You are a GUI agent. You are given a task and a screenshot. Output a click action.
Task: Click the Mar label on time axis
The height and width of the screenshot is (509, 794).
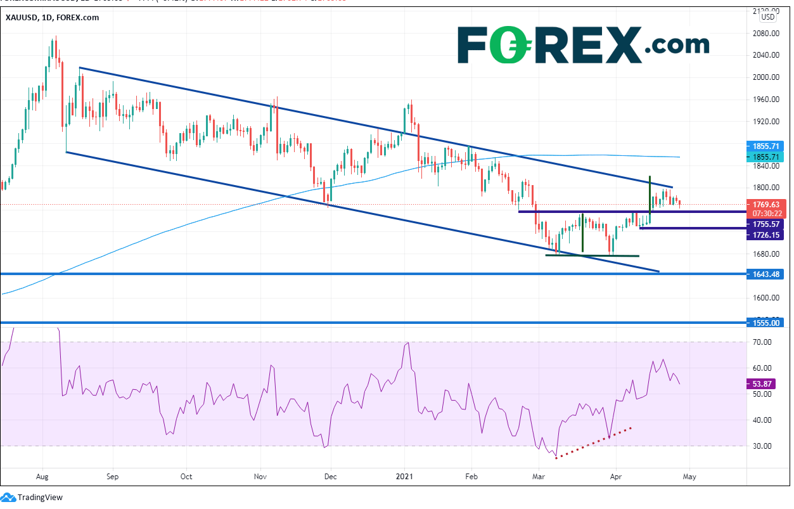tap(539, 475)
